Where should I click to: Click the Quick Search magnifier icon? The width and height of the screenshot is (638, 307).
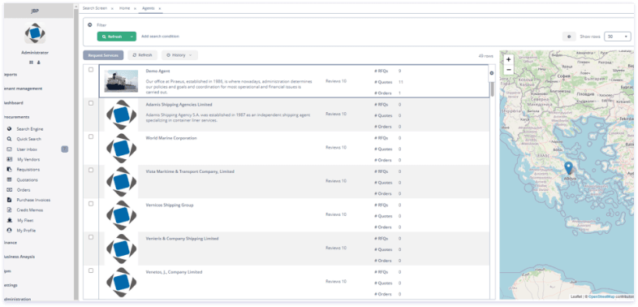tap(9, 139)
